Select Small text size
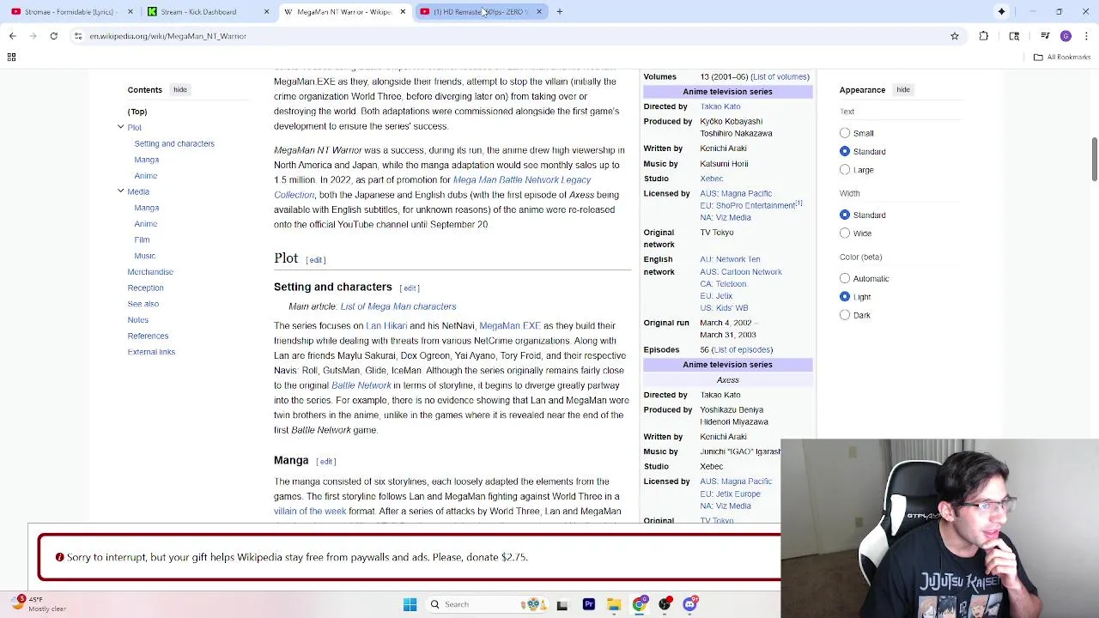This screenshot has width=1099, height=618. 845,133
